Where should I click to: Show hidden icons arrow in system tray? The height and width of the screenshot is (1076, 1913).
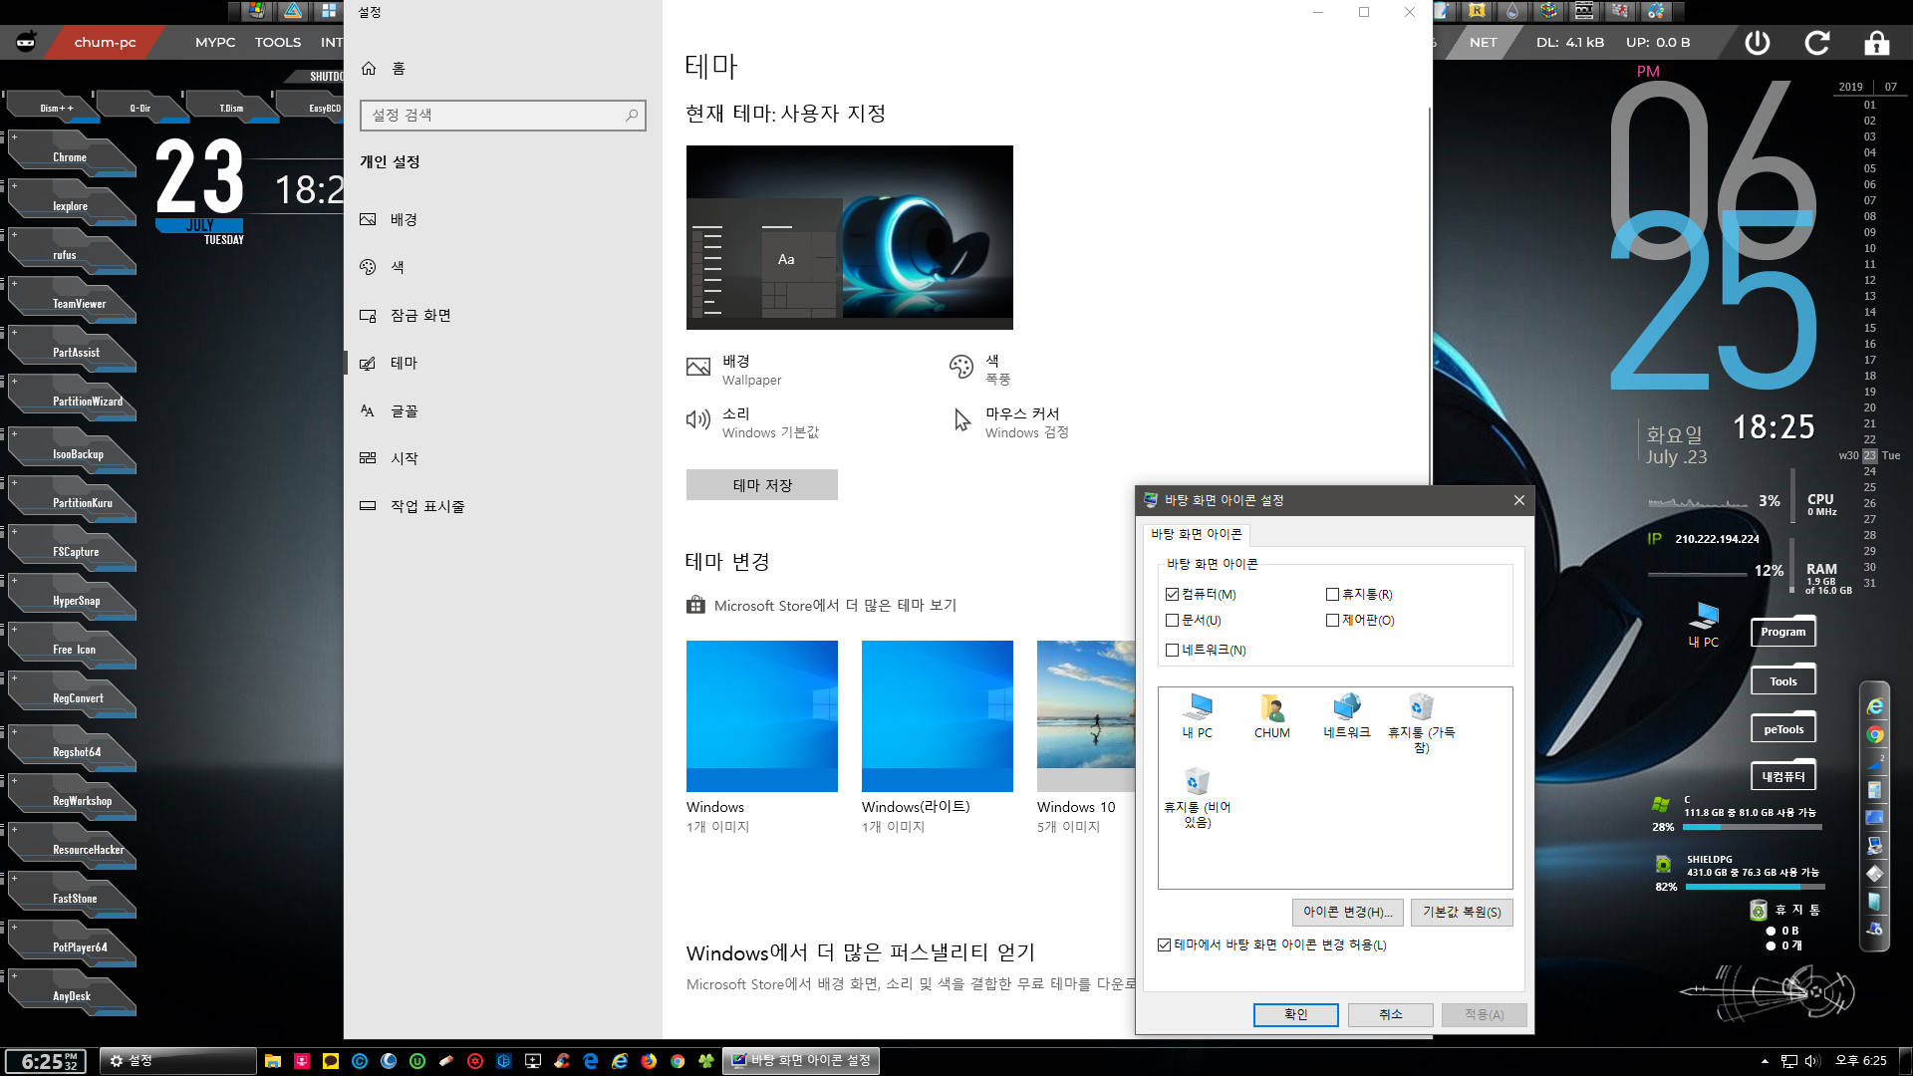click(1765, 1061)
